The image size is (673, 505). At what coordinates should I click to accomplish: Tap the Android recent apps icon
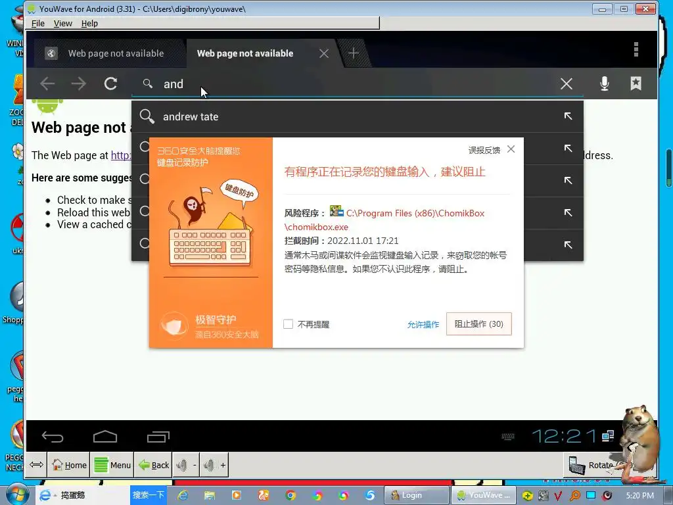tap(158, 437)
